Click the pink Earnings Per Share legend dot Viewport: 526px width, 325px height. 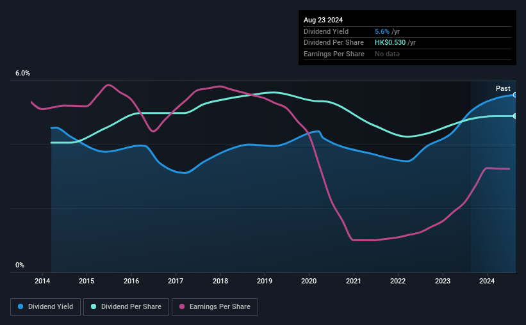(x=182, y=306)
